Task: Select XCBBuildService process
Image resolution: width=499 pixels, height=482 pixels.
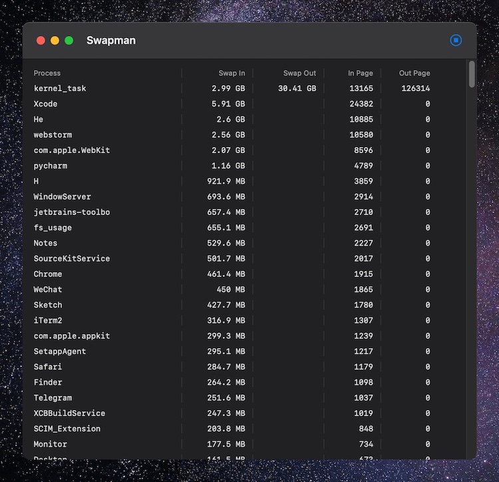Action: pyautogui.click(x=69, y=413)
